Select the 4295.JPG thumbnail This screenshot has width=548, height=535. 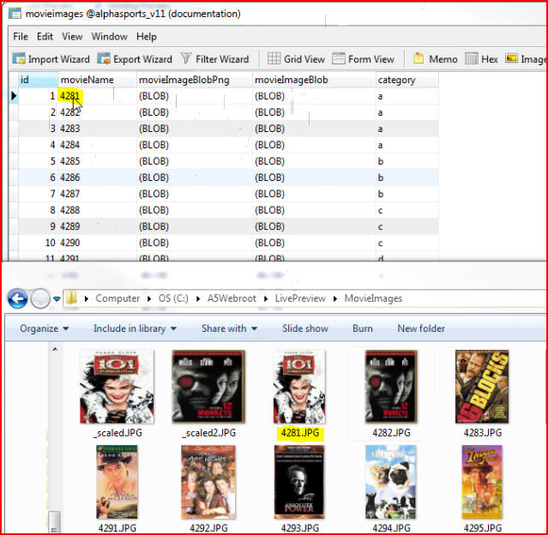tap(482, 482)
